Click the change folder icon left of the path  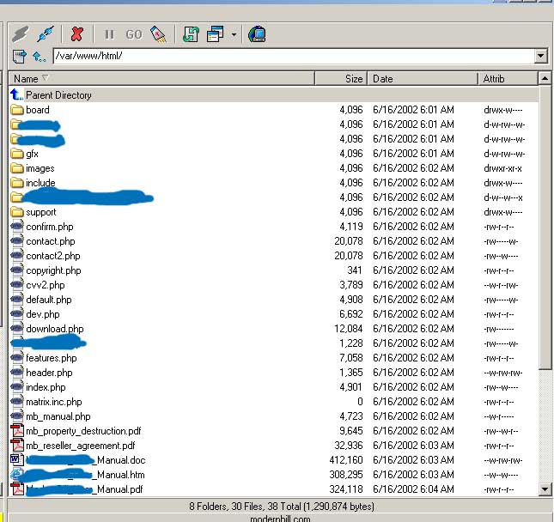(20, 57)
